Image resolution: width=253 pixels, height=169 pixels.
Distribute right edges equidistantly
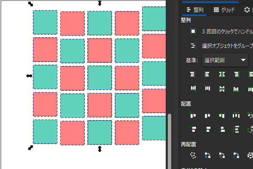pyautogui.click(x=222, y=115)
